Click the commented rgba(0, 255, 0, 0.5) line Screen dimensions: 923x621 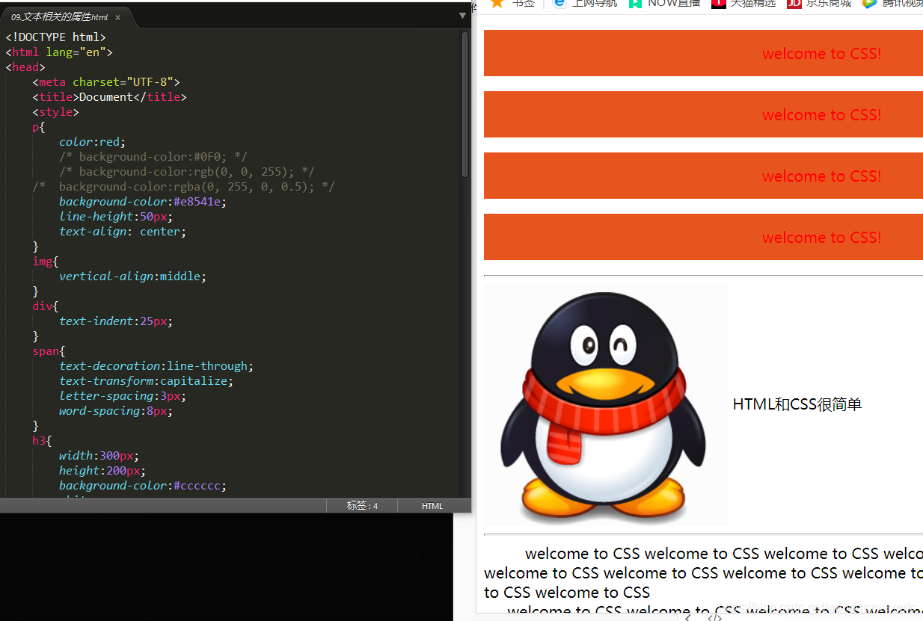[x=183, y=187]
